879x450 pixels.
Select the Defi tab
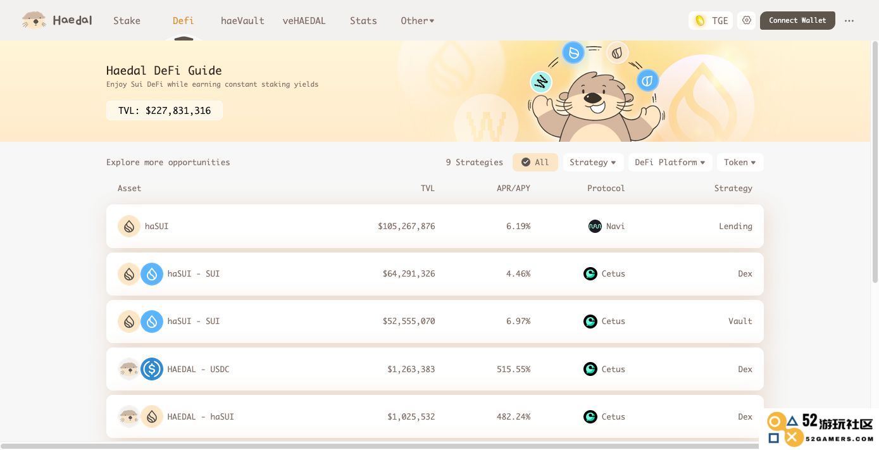click(183, 20)
